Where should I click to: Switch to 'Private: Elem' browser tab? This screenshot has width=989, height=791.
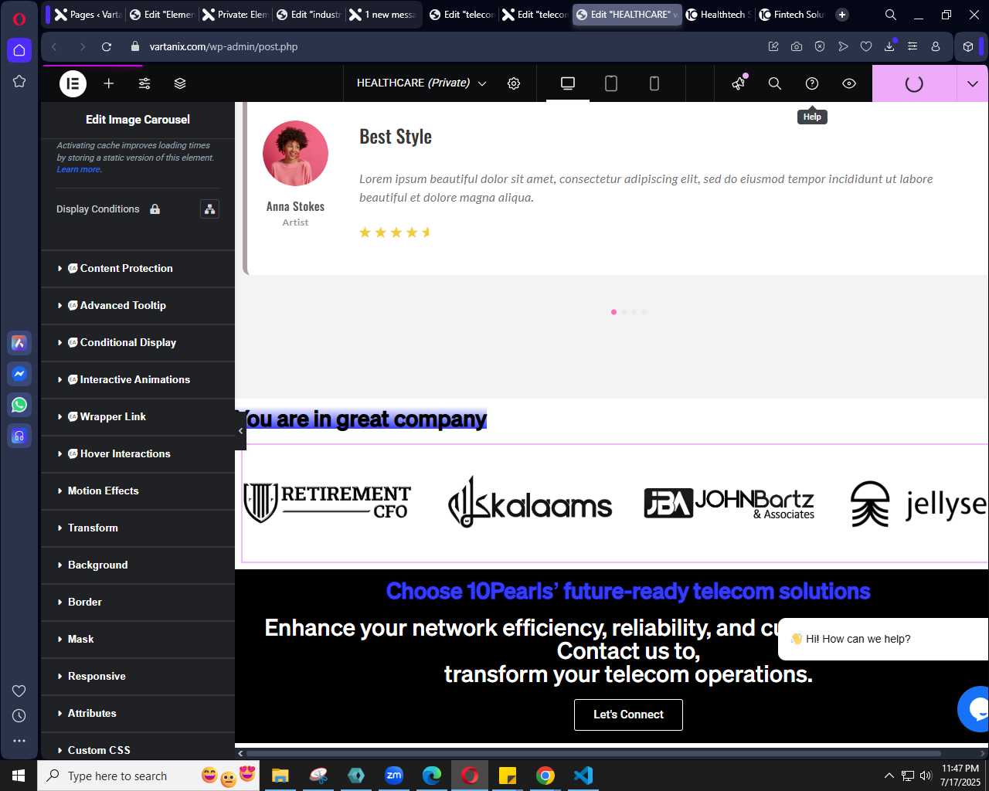pos(235,15)
